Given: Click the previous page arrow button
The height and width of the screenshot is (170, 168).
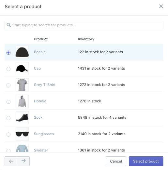Looking at the screenshot, I should (11, 161).
